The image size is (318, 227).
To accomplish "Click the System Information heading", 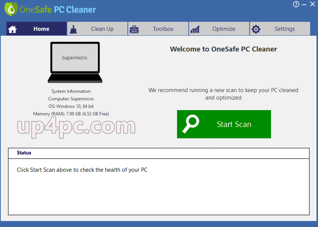I will pos(71,91).
